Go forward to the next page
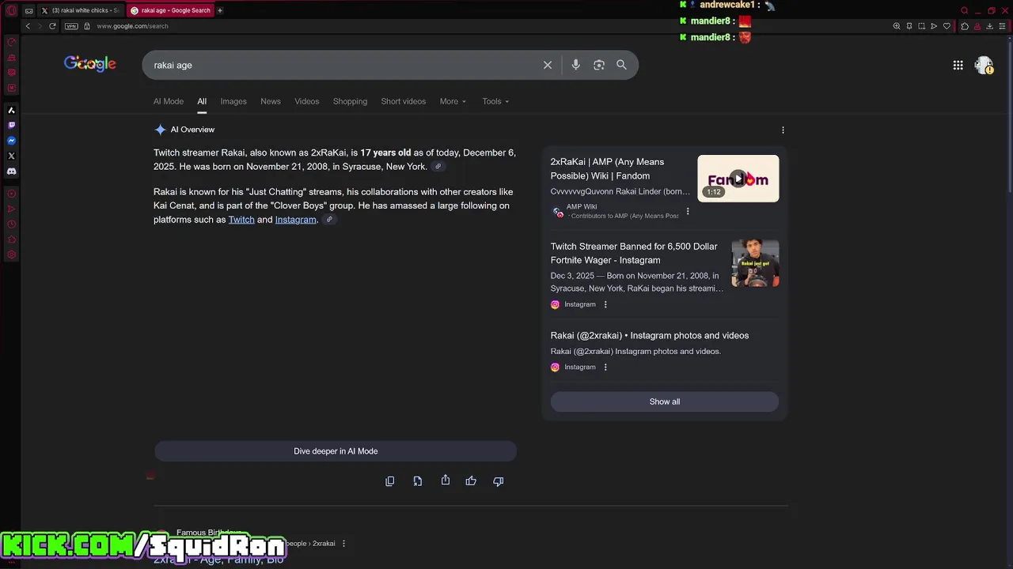The width and height of the screenshot is (1013, 569). (40, 26)
